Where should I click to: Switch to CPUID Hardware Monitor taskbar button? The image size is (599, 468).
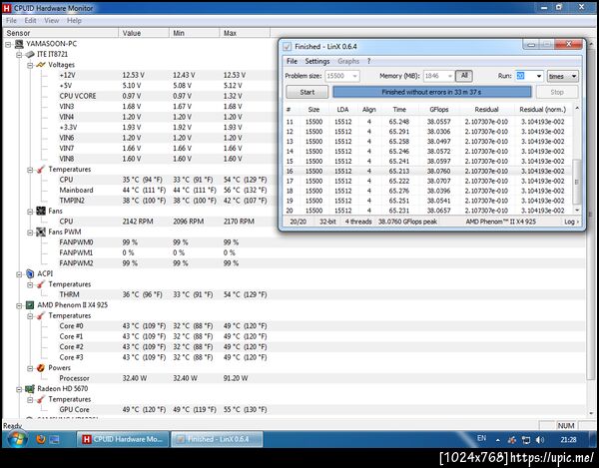(x=123, y=439)
